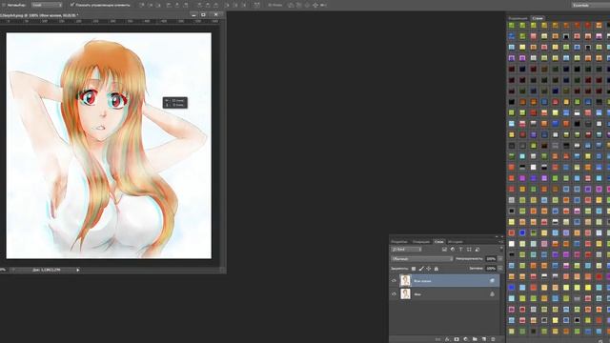Click the link layers icon at panel bottom

pyautogui.click(x=438, y=339)
